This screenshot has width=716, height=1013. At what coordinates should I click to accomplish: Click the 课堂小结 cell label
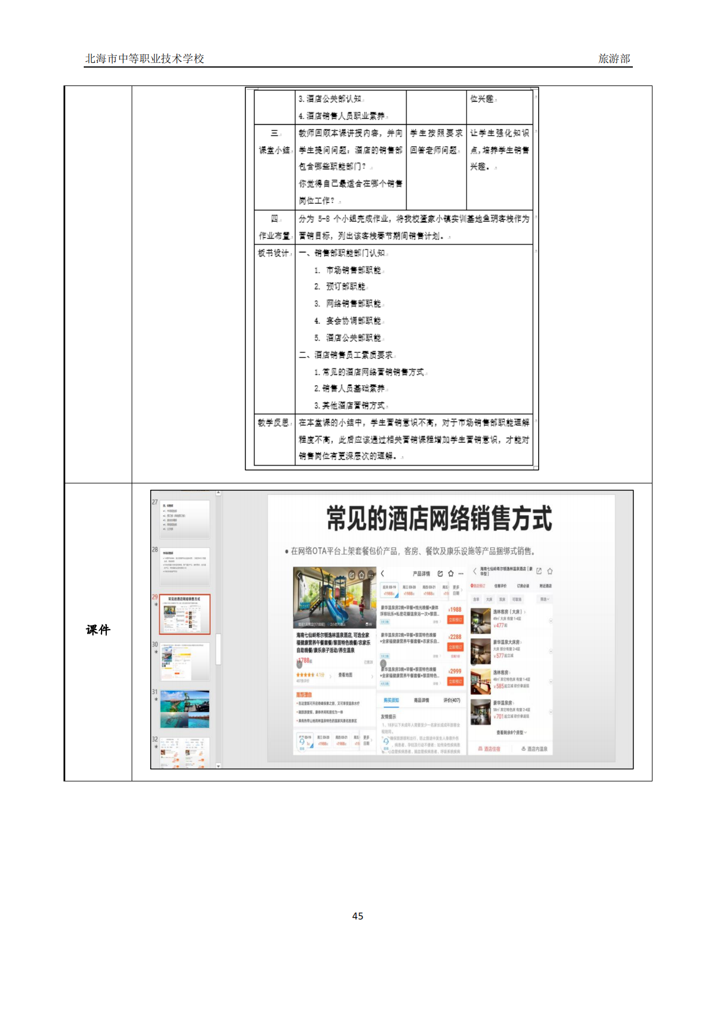point(274,150)
